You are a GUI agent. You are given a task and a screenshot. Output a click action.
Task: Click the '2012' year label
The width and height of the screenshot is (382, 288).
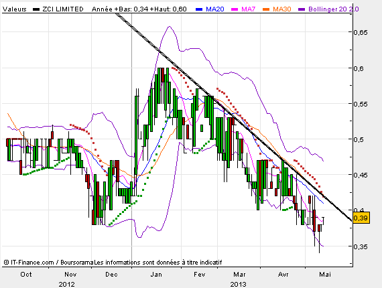pos(67,284)
